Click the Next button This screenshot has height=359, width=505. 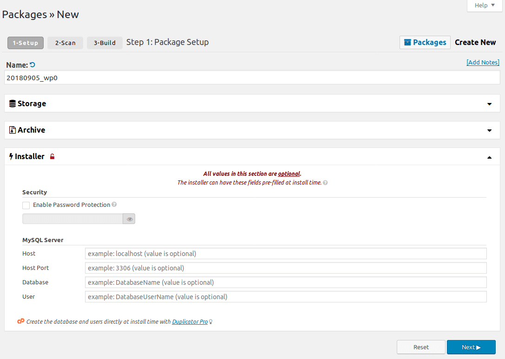coord(471,347)
